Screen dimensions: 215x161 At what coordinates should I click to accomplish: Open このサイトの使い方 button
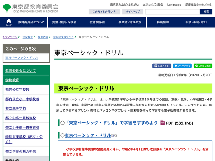pyautogui.click(x=104, y=12)
